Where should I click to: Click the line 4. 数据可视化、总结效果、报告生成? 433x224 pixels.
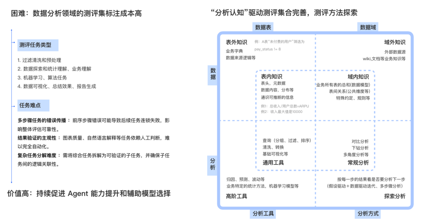coord(57,86)
